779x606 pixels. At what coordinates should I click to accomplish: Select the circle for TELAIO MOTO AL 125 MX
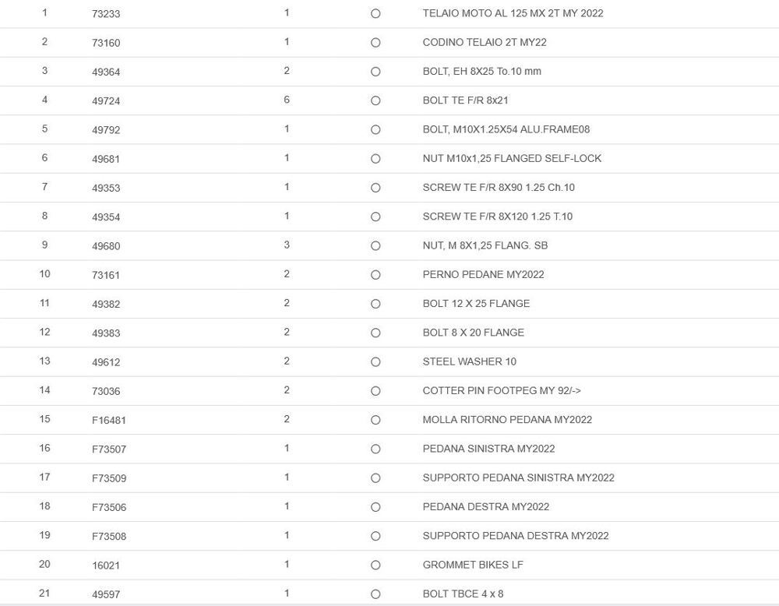[375, 14]
